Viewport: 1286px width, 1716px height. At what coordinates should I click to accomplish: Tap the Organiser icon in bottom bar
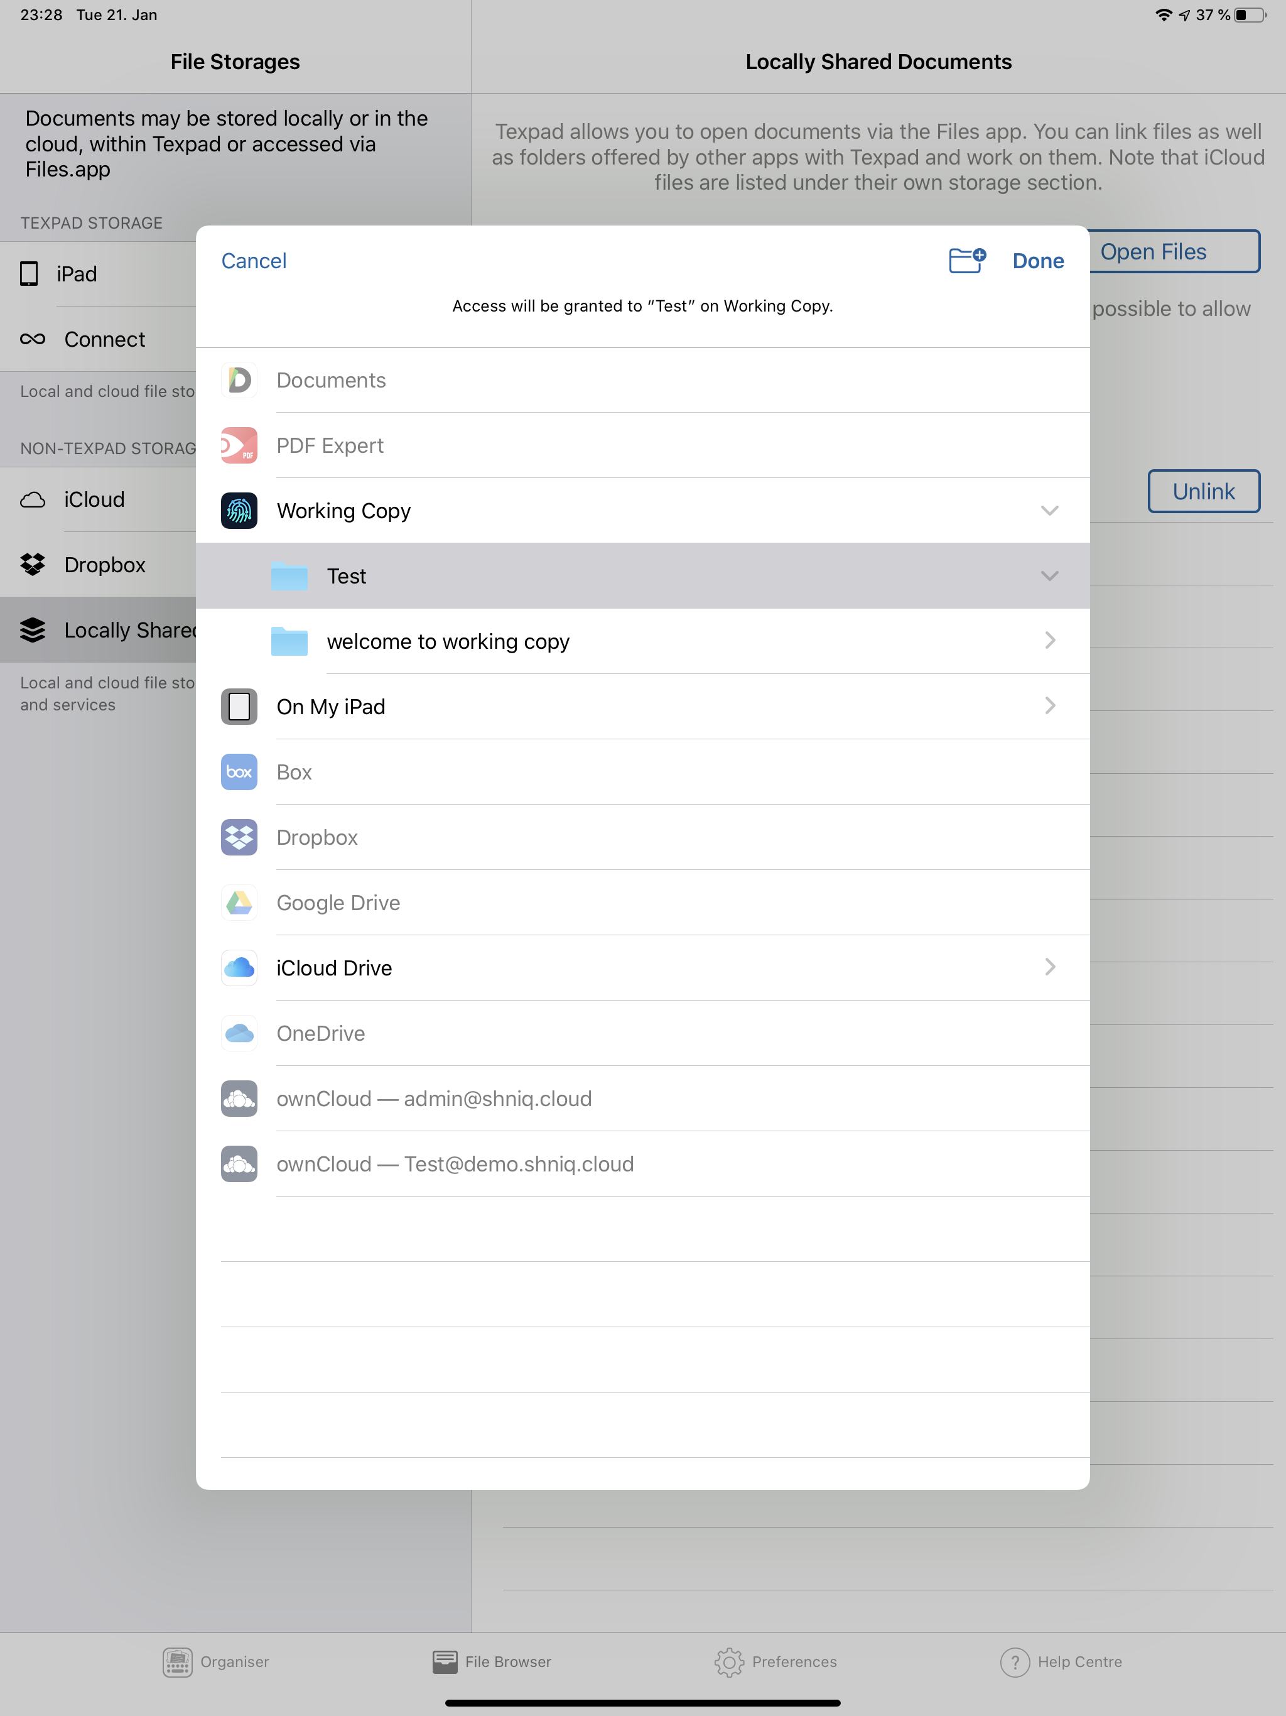coord(178,1662)
